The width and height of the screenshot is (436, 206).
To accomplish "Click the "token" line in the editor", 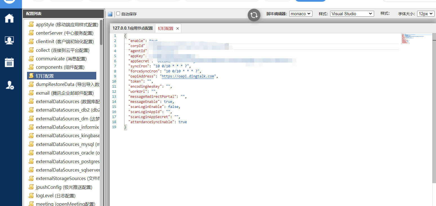I will [x=140, y=81].
